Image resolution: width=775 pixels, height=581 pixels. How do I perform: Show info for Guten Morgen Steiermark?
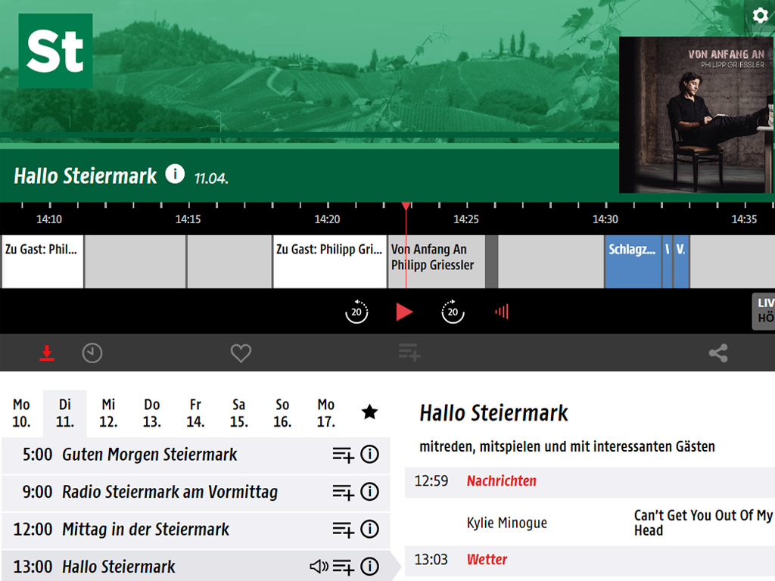[x=369, y=454]
